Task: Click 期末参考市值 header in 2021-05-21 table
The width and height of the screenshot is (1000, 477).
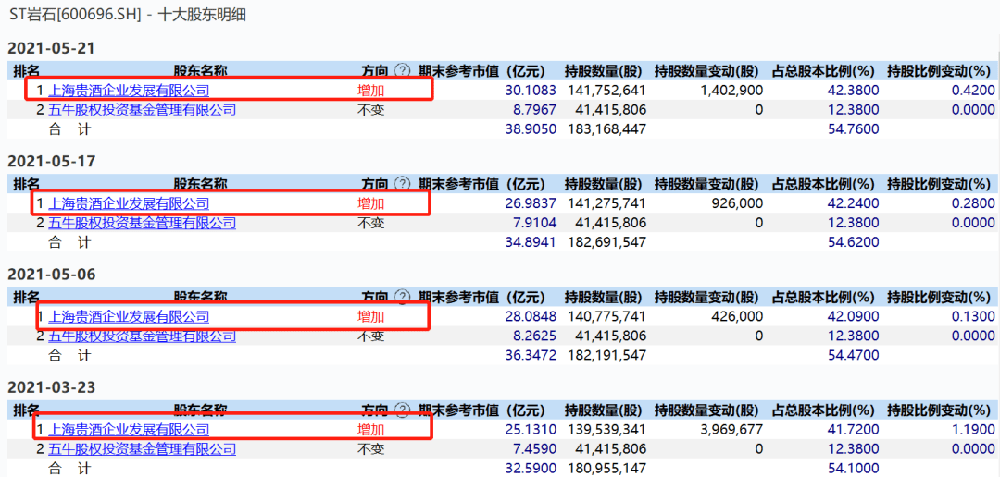Action: (x=481, y=70)
